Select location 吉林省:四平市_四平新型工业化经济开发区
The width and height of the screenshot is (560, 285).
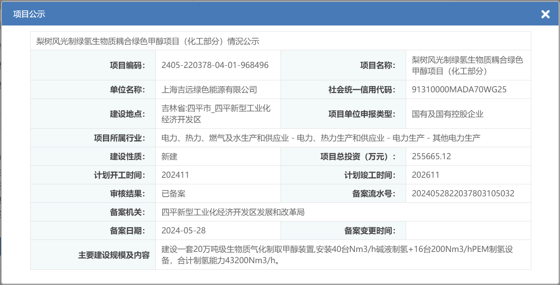tap(216, 114)
